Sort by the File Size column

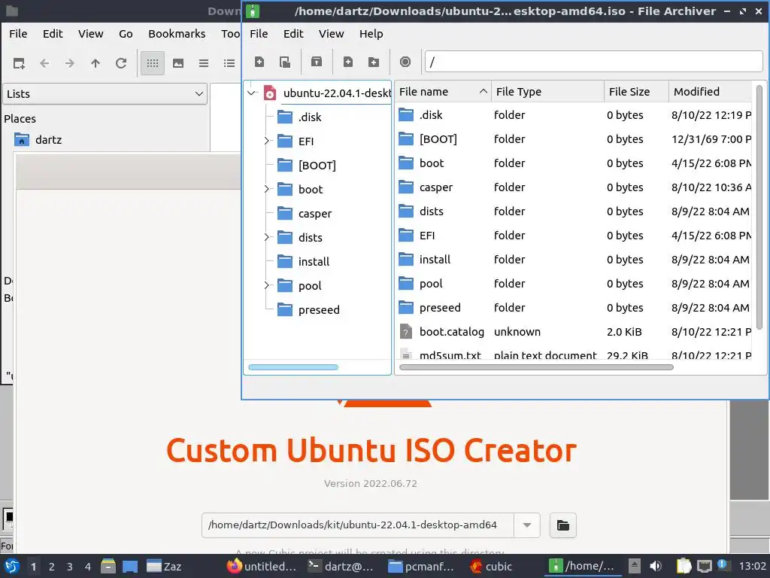pyautogui.click(x=636, y=92)
